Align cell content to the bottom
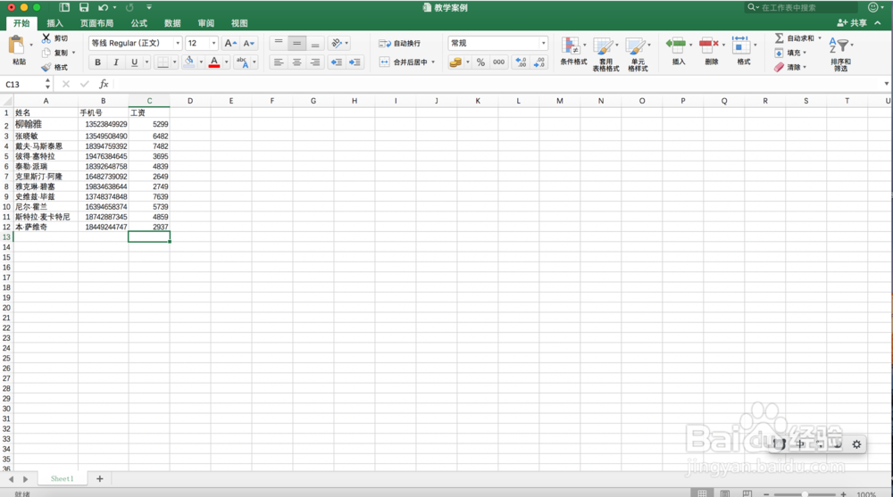The width and height of the screenshot is (893, 497). click(315, 43)
